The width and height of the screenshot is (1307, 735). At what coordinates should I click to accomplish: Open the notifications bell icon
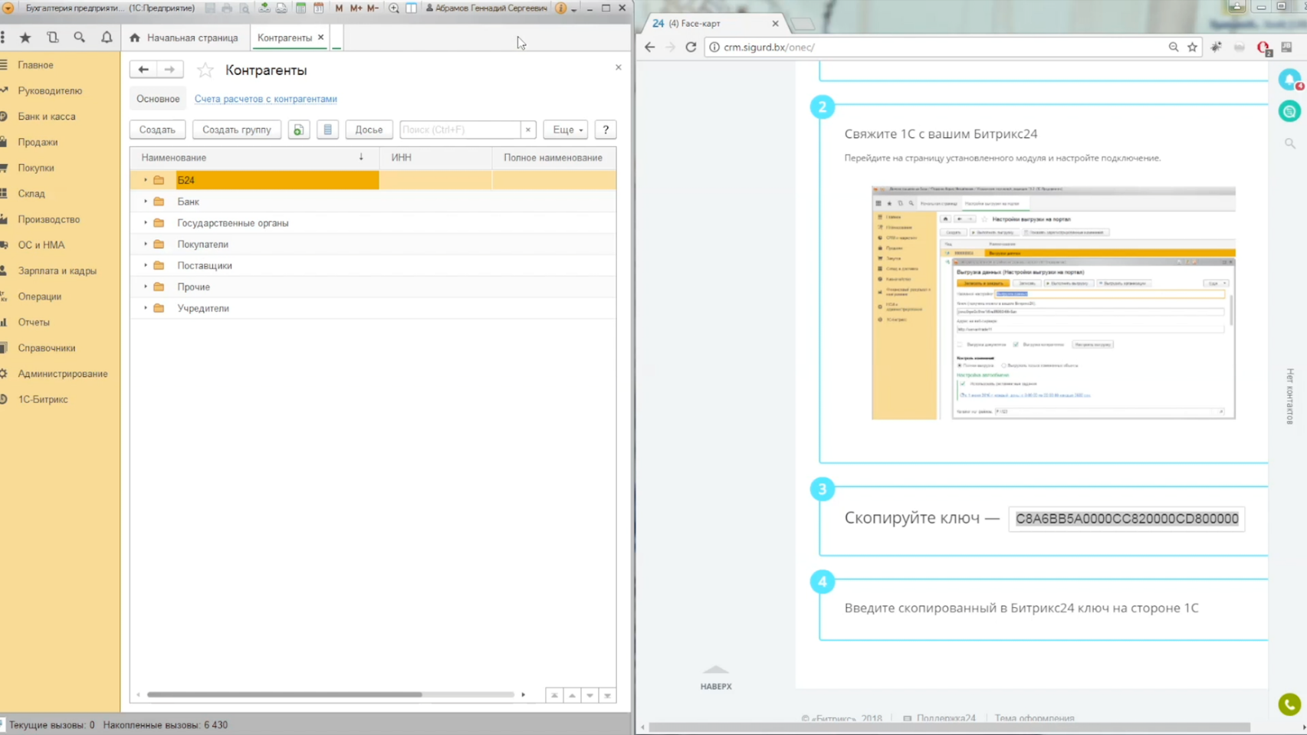107,38
